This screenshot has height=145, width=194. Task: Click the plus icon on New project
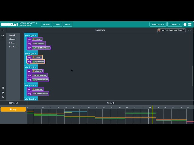pos(164,24)
